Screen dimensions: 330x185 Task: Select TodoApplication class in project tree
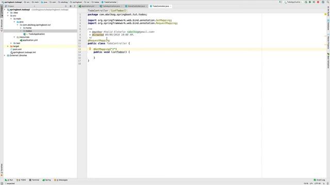click(x=37, y=34)
